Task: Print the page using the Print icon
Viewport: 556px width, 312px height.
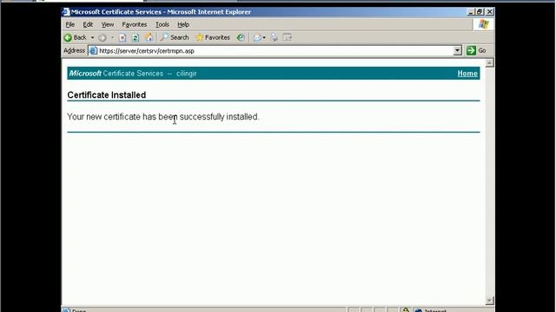Action: 275,37
